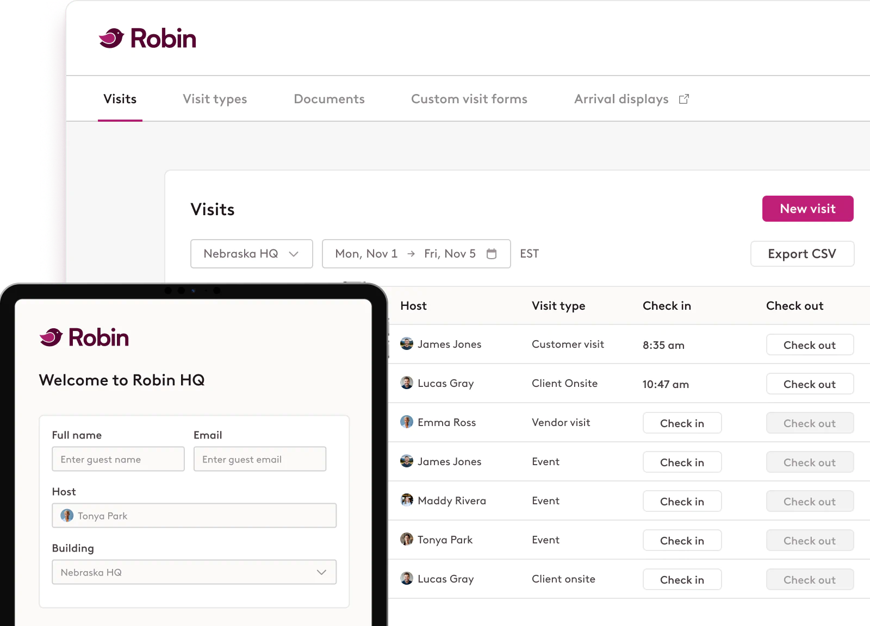
Task: Click Maddy Rivera host name
Action: pos(452,500)
